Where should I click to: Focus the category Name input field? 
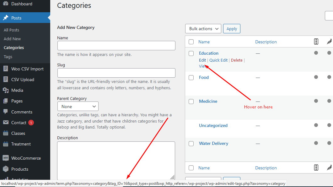click(116, 46)
